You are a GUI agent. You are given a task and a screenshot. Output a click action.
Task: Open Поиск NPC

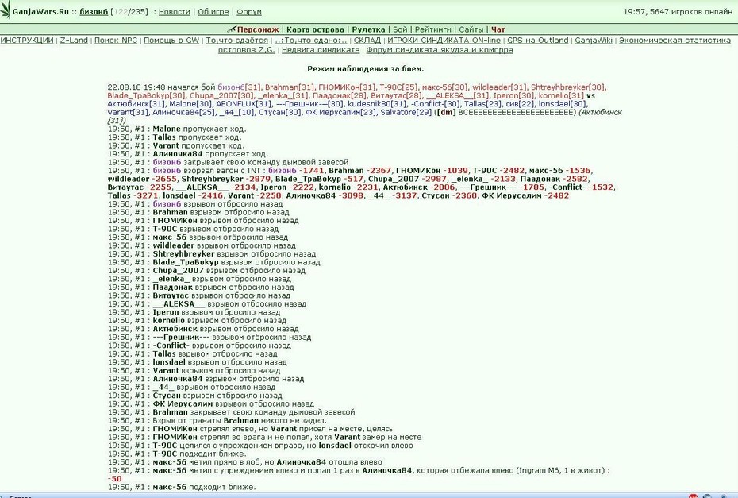116,41
